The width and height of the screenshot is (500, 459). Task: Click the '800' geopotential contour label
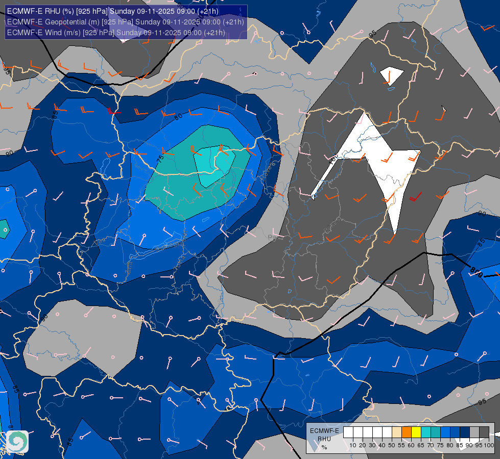(476, 272)
